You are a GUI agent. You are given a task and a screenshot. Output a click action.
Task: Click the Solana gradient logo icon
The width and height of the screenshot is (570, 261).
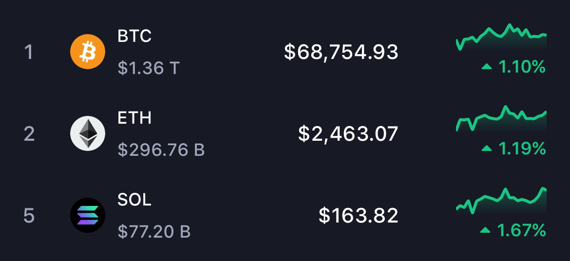88,215
